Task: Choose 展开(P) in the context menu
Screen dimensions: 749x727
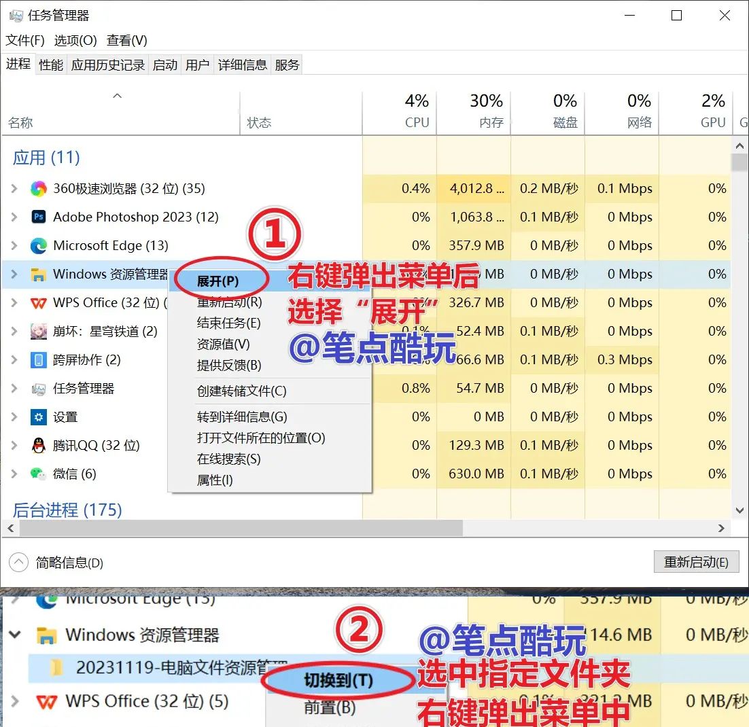Action: click(x=217, y=281)
